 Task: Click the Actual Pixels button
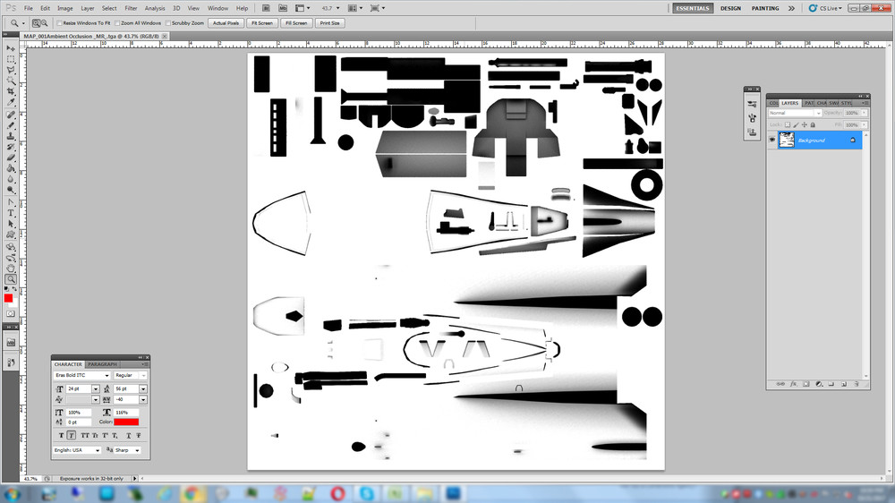[x=226, y=23]
